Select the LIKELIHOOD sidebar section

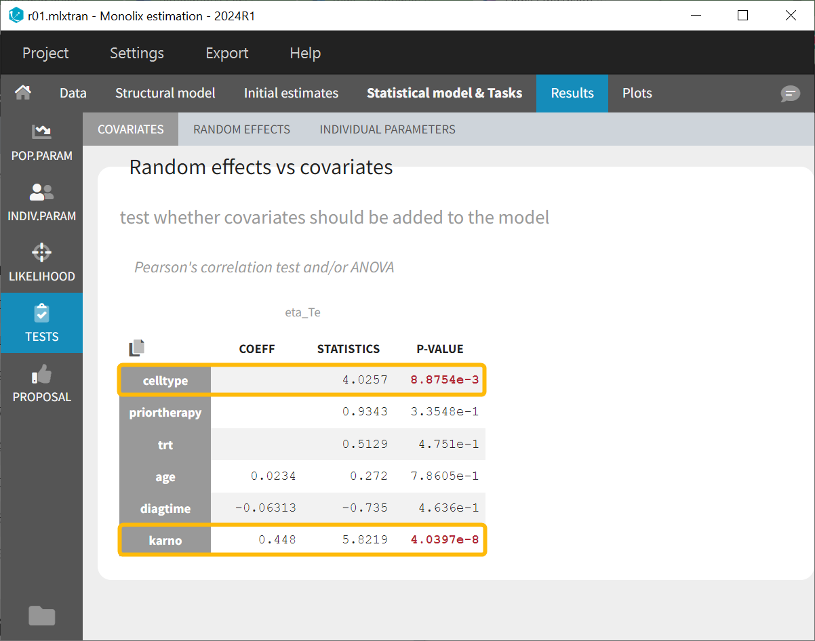41,262
